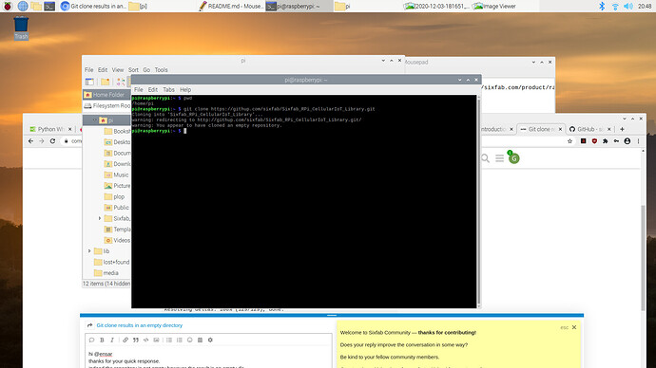Screen dimensions: 656x368
Task: Click new window icon in file manager toolbar
Action: click(x=89, y=82)
